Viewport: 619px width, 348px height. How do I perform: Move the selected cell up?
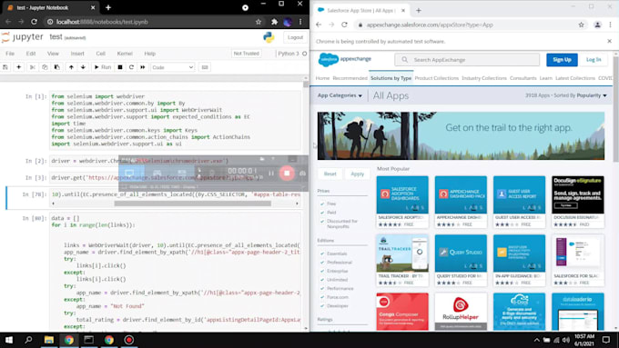pyautogui.click(x=71, y=67)
